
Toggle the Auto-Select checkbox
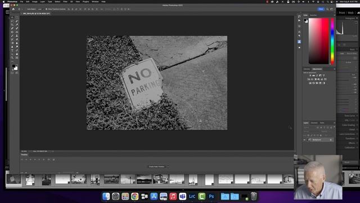pos(26,9)
